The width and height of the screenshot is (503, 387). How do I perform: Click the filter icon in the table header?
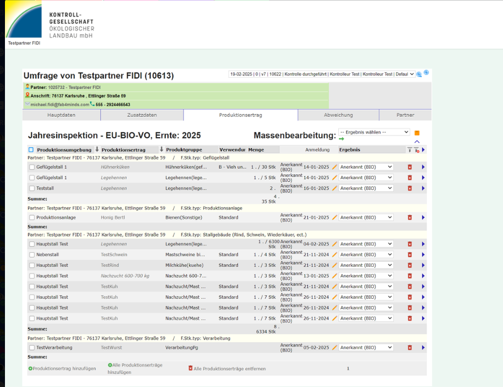[409, 150]
